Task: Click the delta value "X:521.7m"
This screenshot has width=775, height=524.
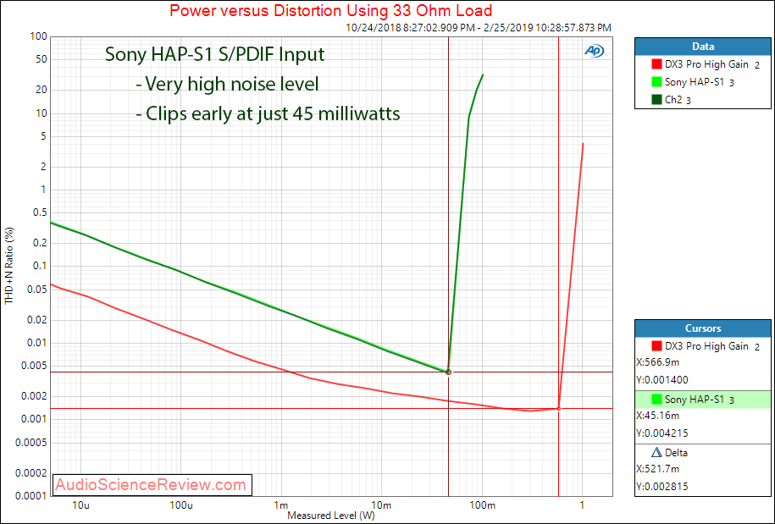Action: coord(658,469)
